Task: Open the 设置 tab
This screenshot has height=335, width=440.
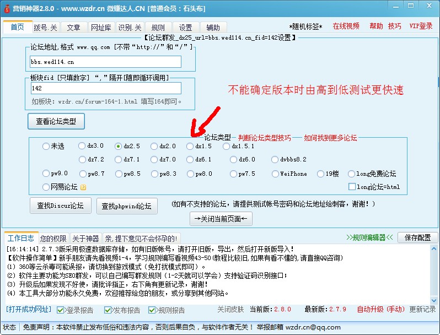Action: pos(186,28)
